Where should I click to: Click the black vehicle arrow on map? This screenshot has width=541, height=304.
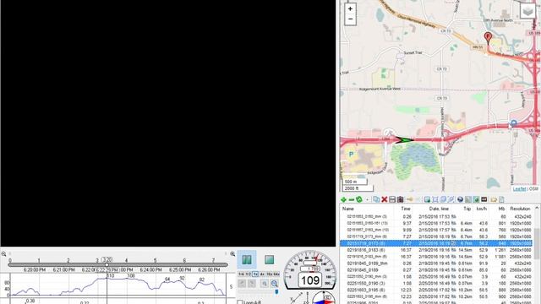tap(404, 140)
